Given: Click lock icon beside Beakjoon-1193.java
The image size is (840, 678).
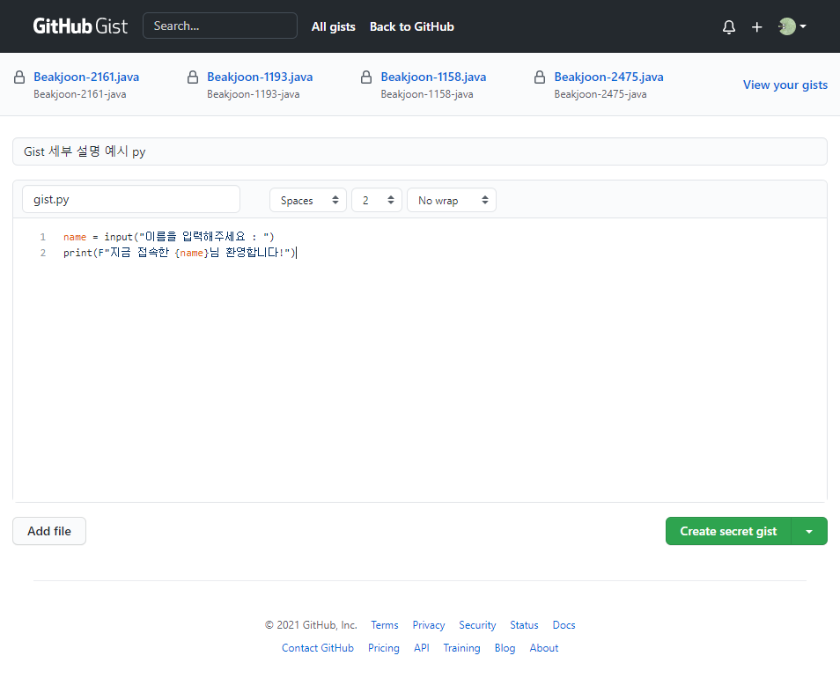Looking at the screenshot, I should (193, 77).
